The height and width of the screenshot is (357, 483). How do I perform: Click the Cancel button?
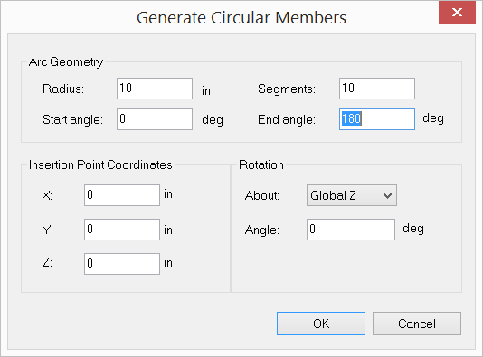(417, 324)
